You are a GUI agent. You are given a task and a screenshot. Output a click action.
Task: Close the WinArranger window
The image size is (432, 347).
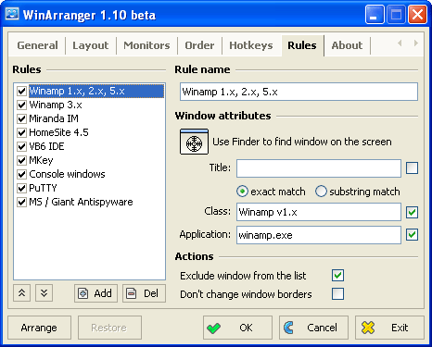click(417, 15)
